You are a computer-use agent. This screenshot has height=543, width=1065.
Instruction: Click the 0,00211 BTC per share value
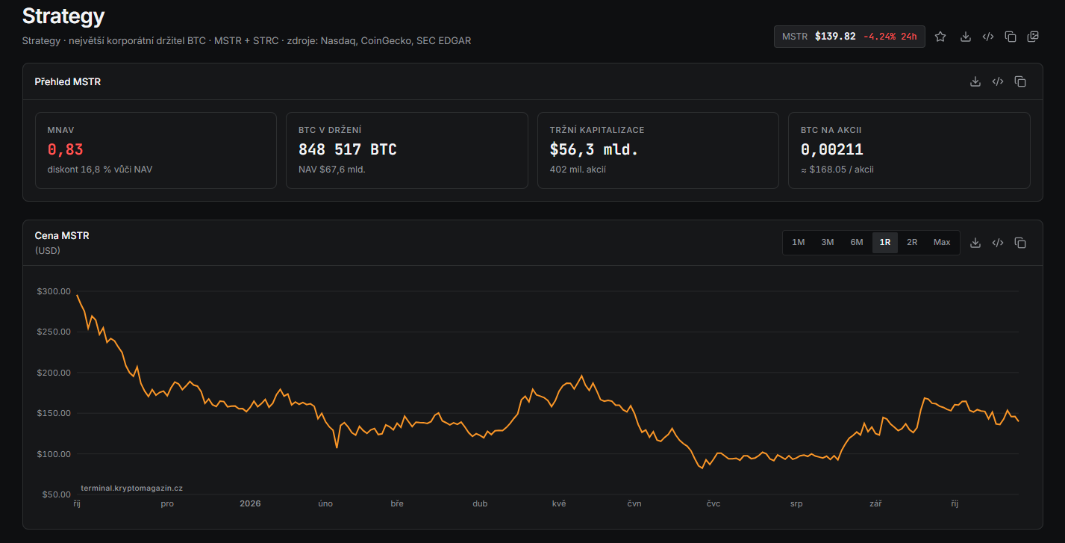click(x=832, y=149)
